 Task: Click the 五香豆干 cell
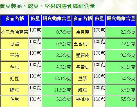click(82, 44)
